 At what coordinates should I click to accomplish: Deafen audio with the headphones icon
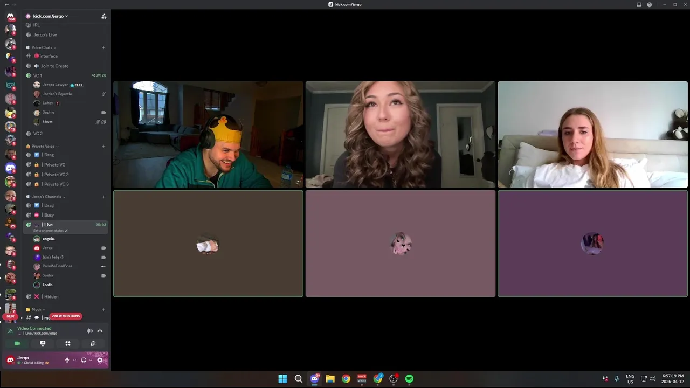coord(84,360)
